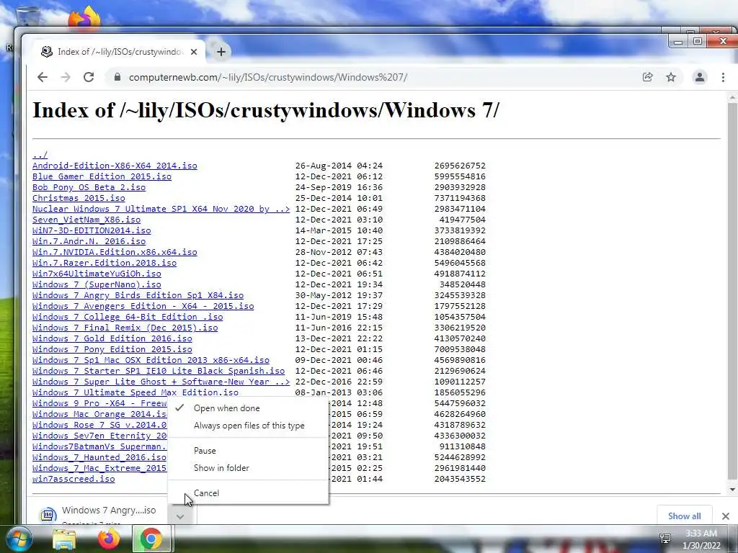Screen dimensions: 738x553
Task: Click the scrollbar down arrow
Action: (732, 490)
